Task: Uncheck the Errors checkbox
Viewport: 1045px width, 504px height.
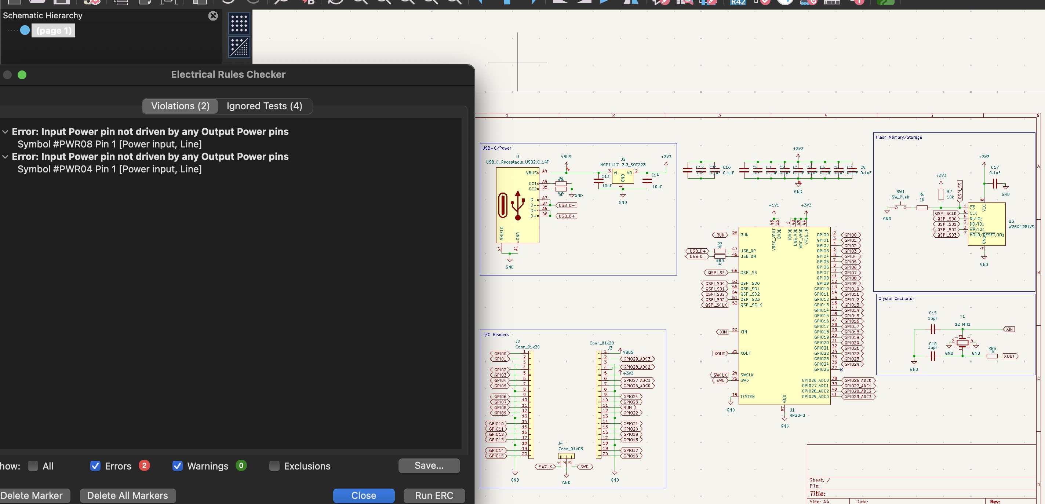Action: point(95,466)
